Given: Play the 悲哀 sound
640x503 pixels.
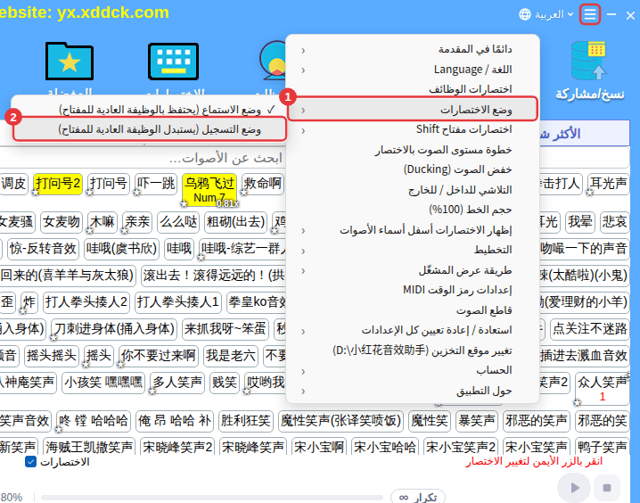Looking at the screenshot, I should [615, 222].
